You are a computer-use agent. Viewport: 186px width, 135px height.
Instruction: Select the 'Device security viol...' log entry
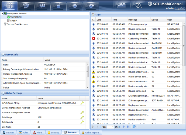136,86
